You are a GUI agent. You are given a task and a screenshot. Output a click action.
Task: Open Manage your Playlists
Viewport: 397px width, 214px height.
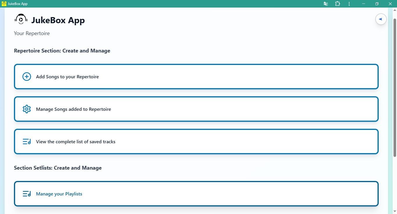196,194
